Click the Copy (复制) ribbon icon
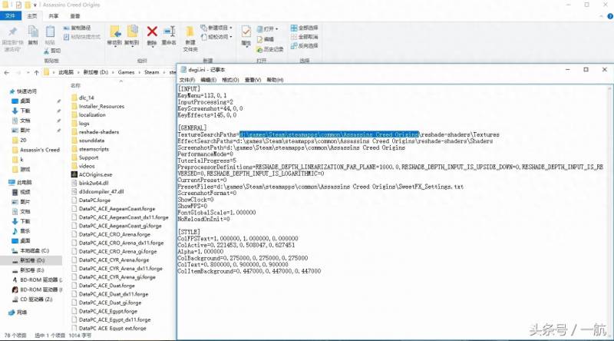 click(33, 31)
